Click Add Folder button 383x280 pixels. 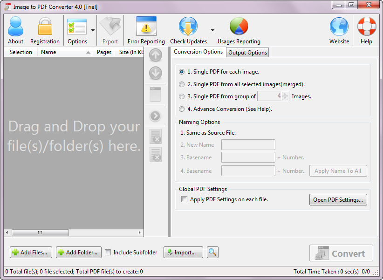click(x=79, y=253)
